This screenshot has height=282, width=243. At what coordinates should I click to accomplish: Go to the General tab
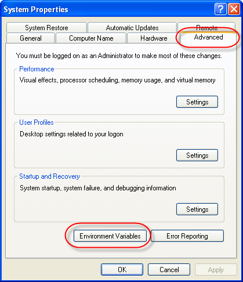pyautogui.click(x=31, y=38)
